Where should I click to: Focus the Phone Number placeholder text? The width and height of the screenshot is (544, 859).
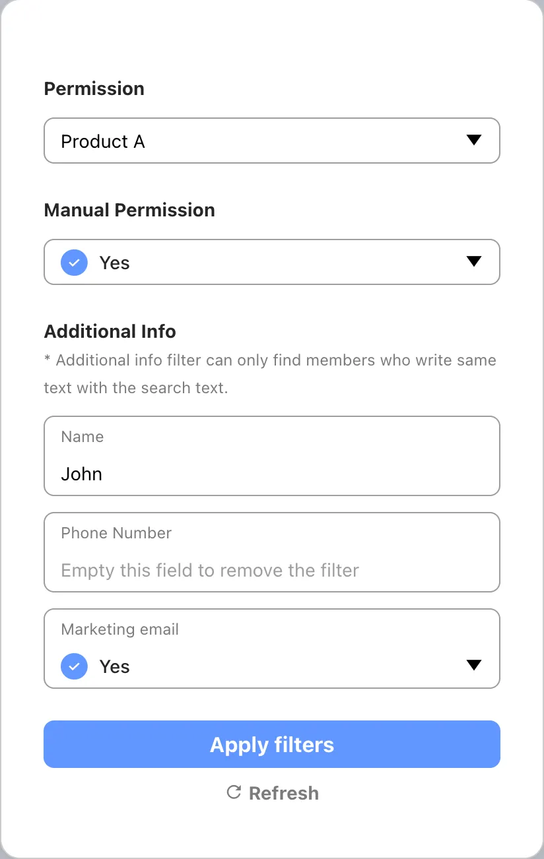click(210, 570)
